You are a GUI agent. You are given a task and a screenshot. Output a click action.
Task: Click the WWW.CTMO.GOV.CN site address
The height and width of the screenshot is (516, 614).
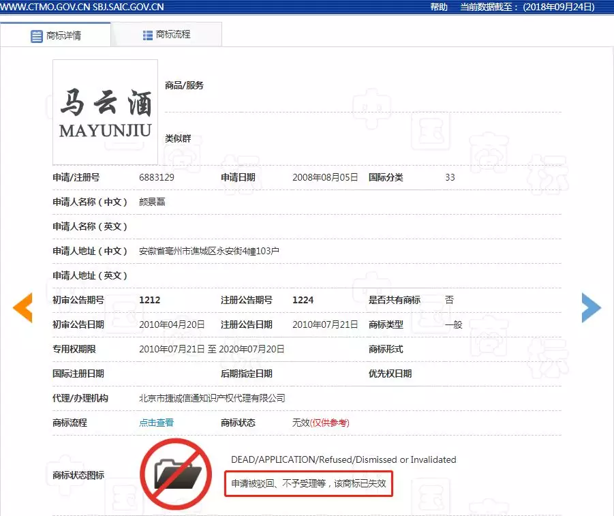(x=45, y=7)
